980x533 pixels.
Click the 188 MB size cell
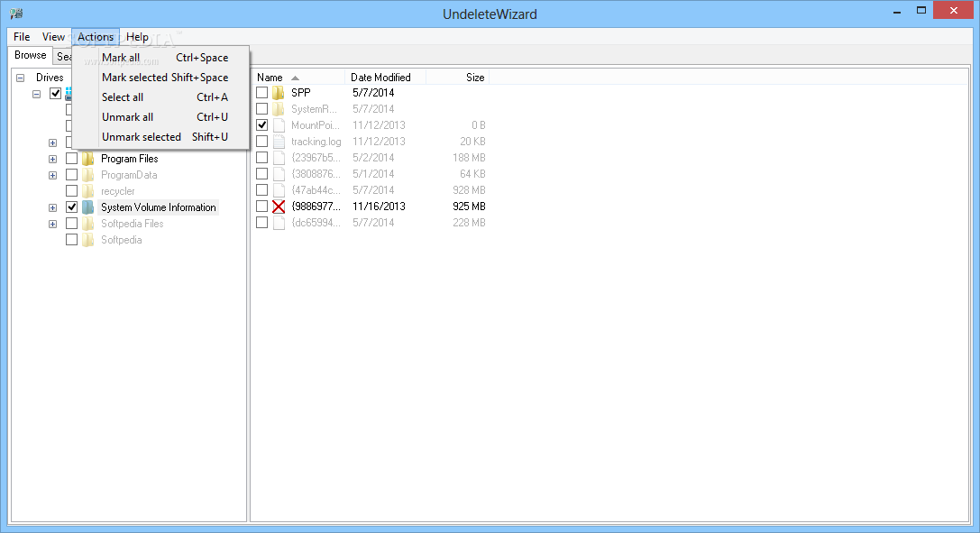[469, 158]
